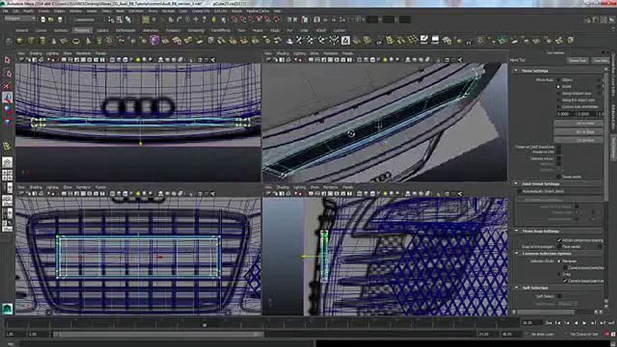Image resolution: width=617 pixels, height=347 pixels.
Task: Collapse the Move Settings section
Action: tap(516, 71)
